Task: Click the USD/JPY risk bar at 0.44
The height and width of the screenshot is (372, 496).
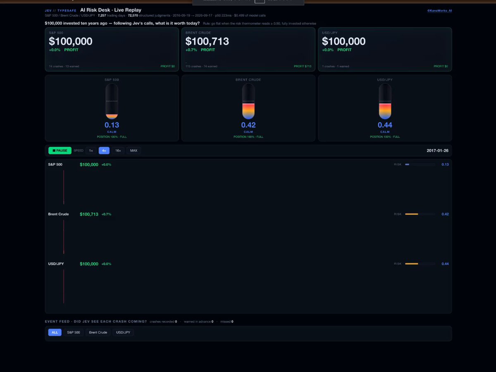Action: [420, 264]
